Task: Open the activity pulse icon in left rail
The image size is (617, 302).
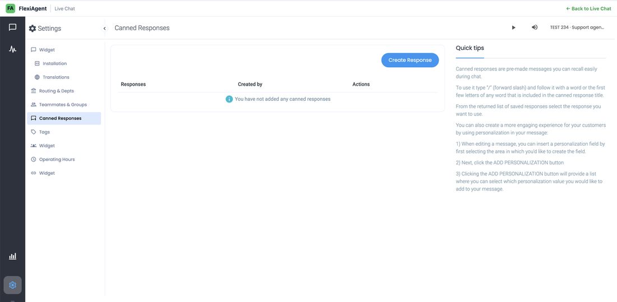Action: (12, 49)
